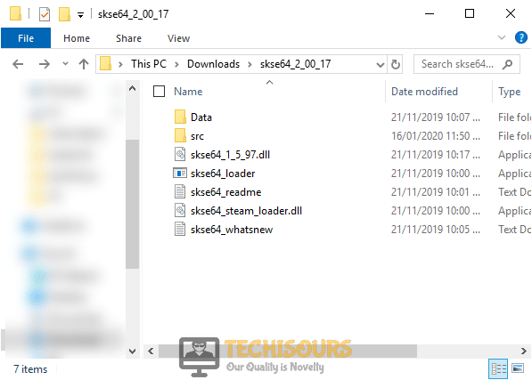Go up one folder level

pyautogui.click(x=84, y=64)
